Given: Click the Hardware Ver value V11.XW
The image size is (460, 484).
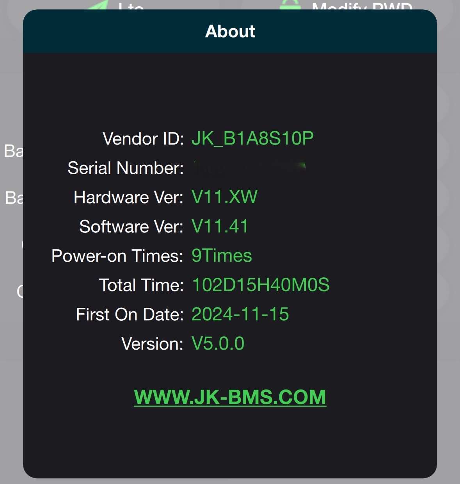Looking at the screenshot, I should coord(224,197).
